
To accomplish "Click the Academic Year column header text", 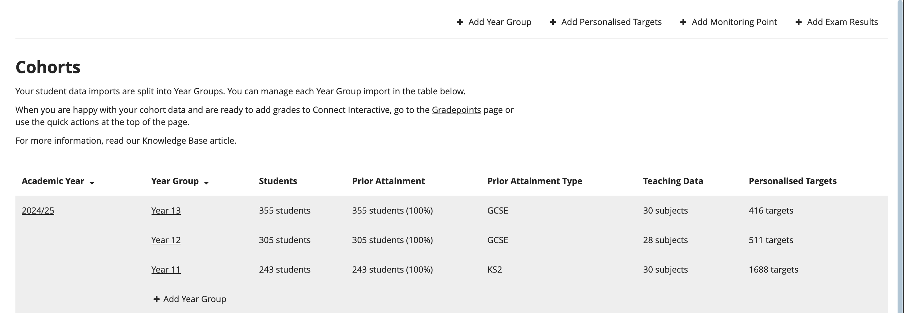I will point(53,181).
